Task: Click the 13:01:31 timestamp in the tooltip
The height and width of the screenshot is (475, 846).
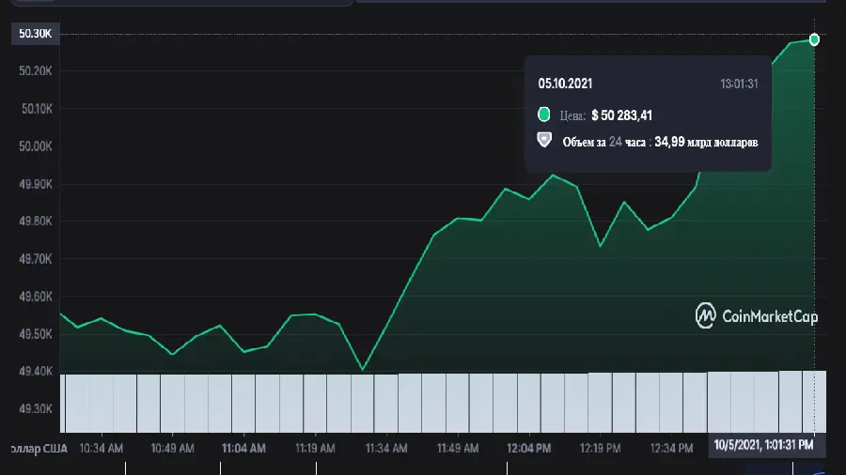Action: click(x=739, y=84)
